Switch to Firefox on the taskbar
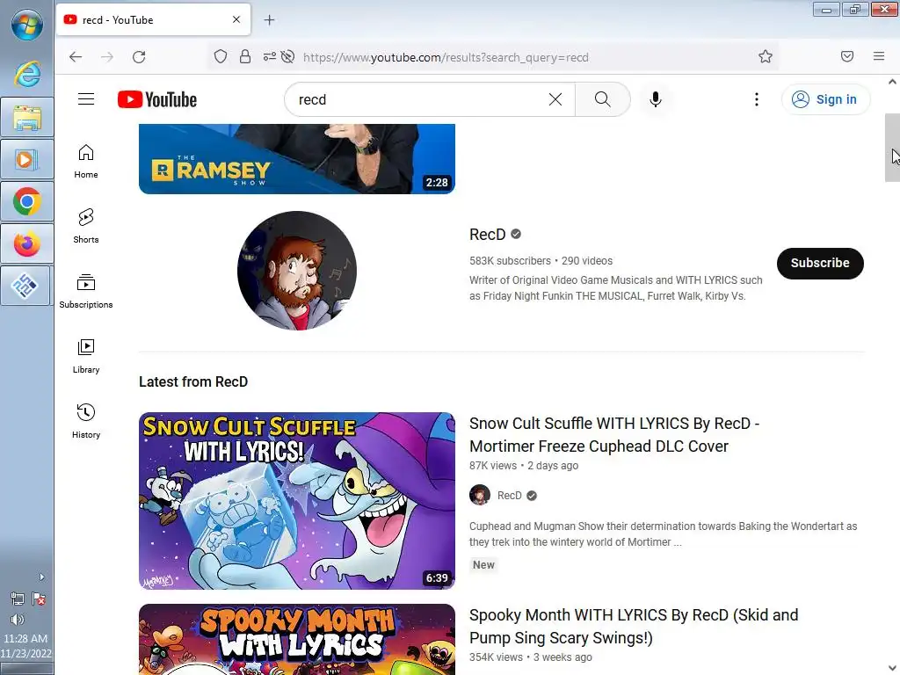This screenshot has height=675, width=900. coord(27,244)
